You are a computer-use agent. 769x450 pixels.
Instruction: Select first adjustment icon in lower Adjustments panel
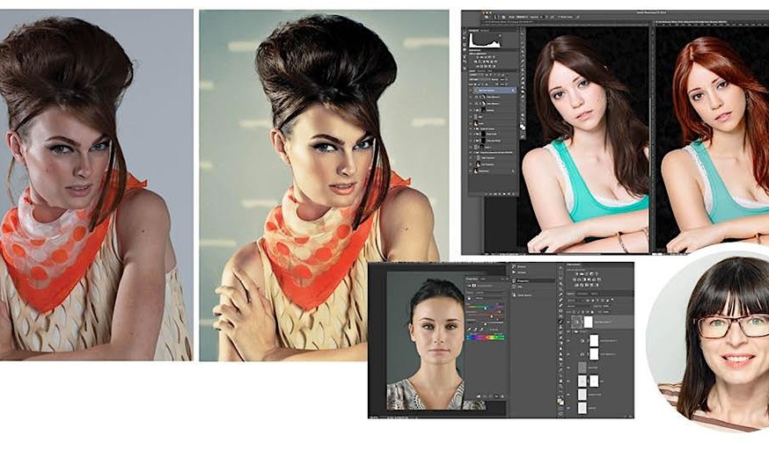(575, 275)
